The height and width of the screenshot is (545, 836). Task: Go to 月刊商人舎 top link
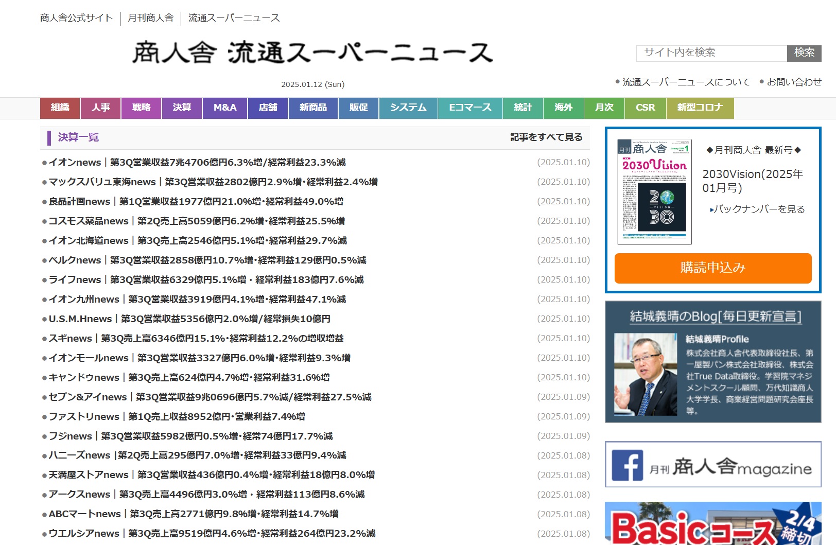pyautogui.click(x=151, y=18)
